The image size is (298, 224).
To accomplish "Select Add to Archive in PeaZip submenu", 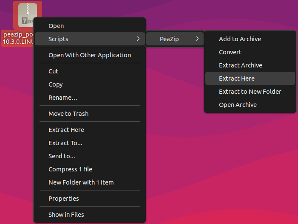I will (x=250, y=39).
